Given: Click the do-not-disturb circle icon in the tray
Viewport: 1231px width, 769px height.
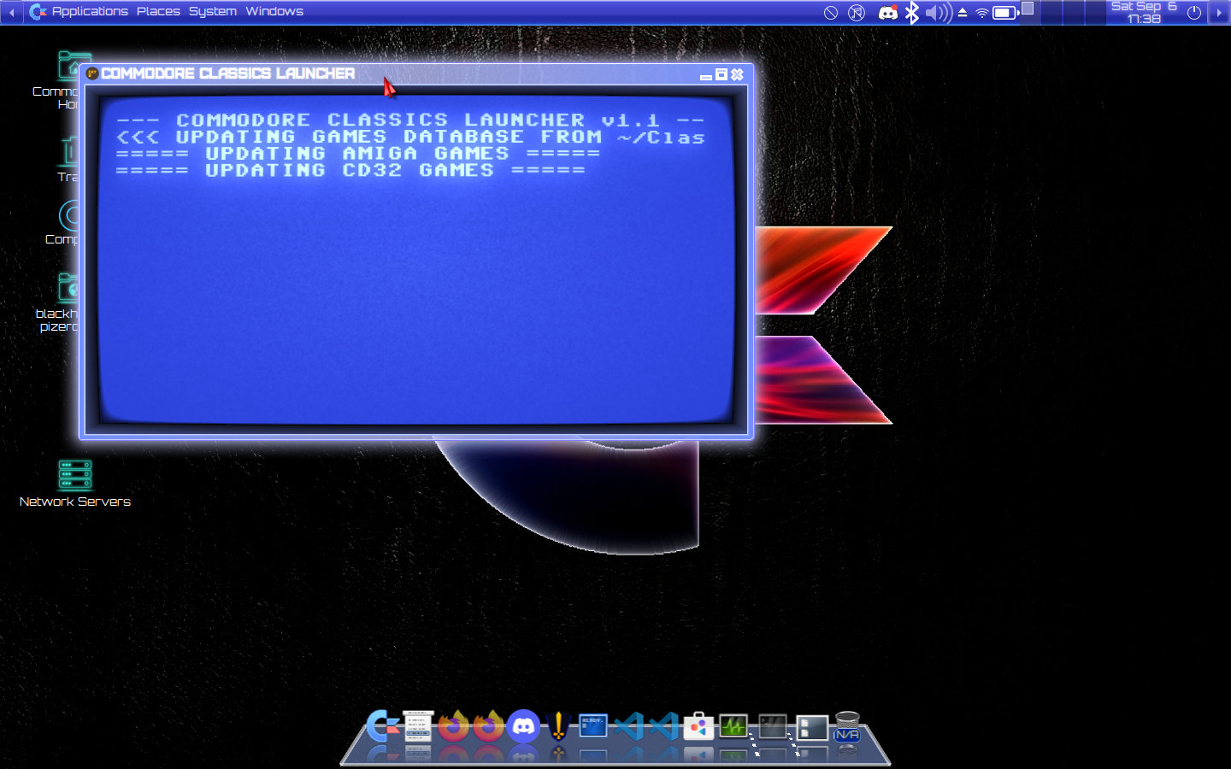Looking at the screenshot, I should click(x=831, y=13).
